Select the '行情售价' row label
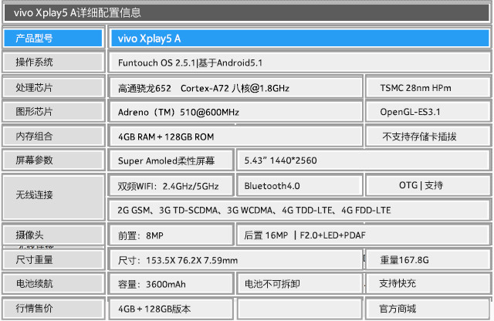The width and height of the screenshot is (494, 321). 53,308
